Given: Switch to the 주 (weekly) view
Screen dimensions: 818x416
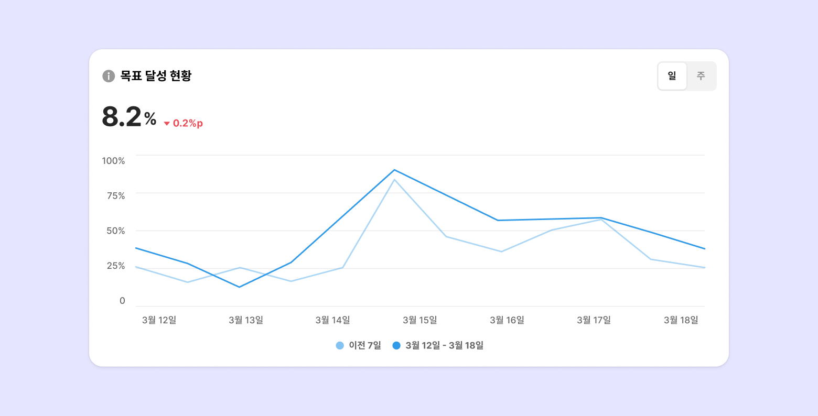Looking at the screenshot, I should 701,76.
